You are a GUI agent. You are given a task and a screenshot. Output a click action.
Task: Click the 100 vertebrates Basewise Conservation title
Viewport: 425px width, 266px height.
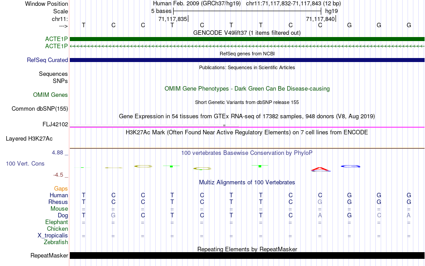click(247, 153)
